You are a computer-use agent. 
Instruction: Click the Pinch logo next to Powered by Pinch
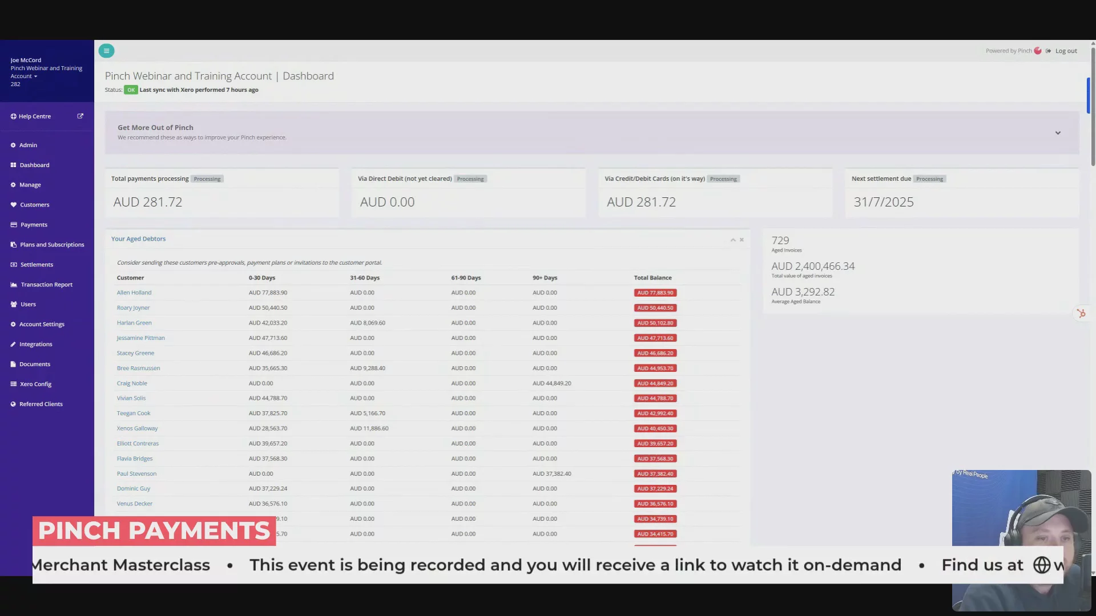[x=1038, y=51]
